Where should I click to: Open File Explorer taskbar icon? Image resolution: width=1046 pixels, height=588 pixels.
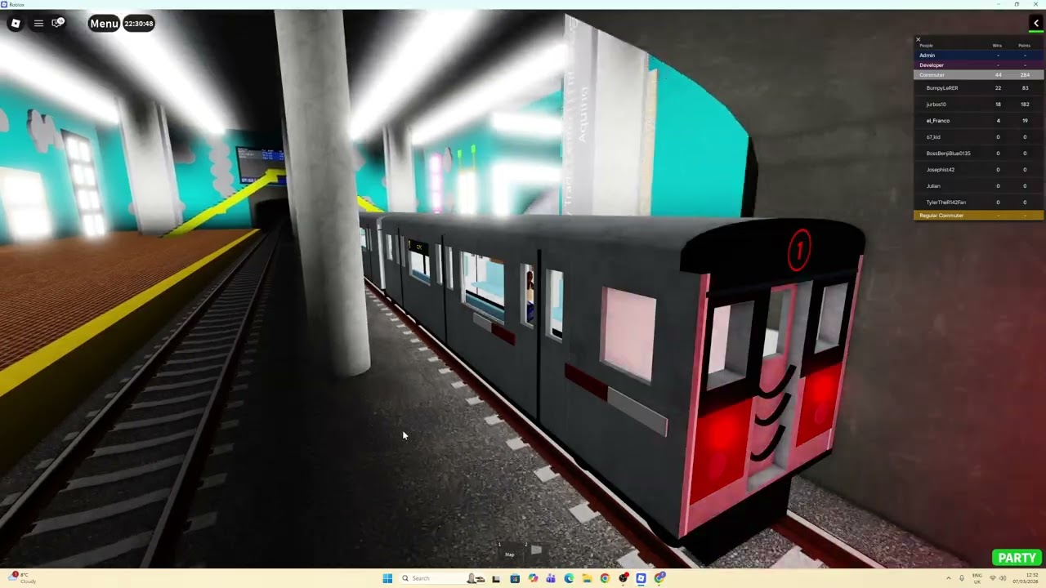[587, 578]
